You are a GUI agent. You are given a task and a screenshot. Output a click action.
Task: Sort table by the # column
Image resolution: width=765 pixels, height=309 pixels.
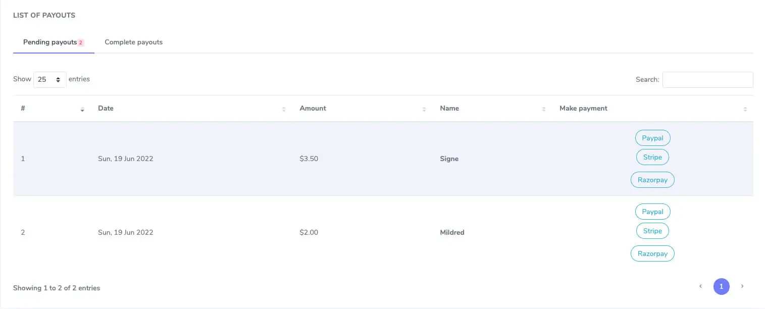82,109
